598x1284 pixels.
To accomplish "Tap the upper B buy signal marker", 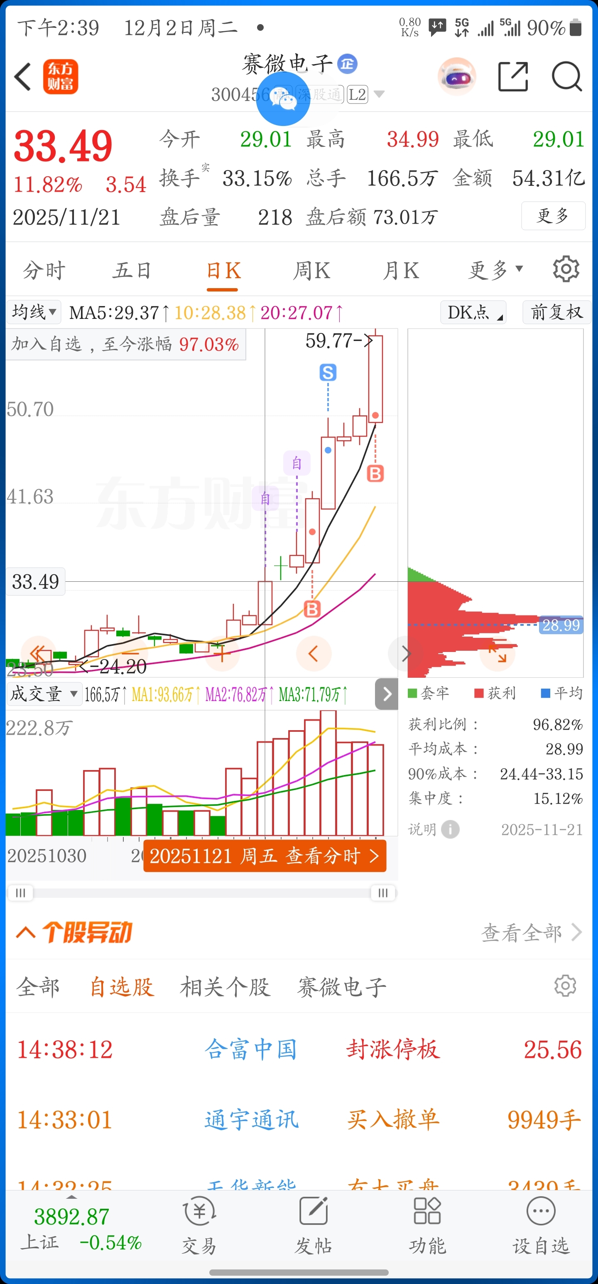I will (375, 474).
